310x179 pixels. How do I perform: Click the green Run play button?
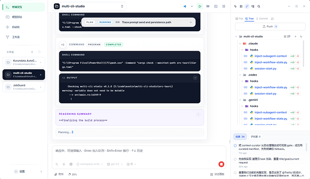click(x=199, y=6)
